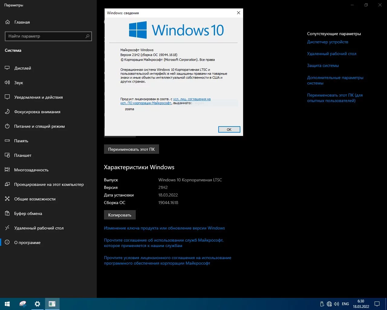Open Дополнительные параметры системы link

pos(335,80)
